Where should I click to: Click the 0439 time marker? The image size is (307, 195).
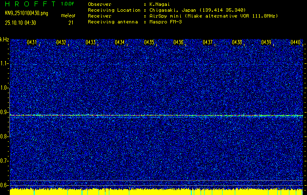pyautogui.click(x=266, y=43)
